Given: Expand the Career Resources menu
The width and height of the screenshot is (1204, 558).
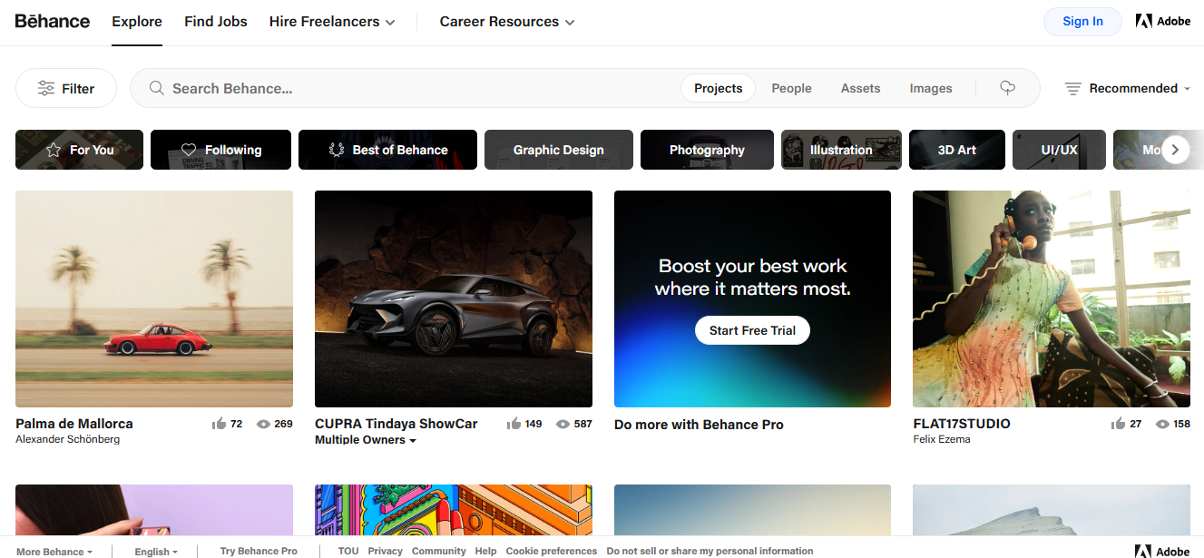Looking at the screenshot, I should tap(507, 22).
